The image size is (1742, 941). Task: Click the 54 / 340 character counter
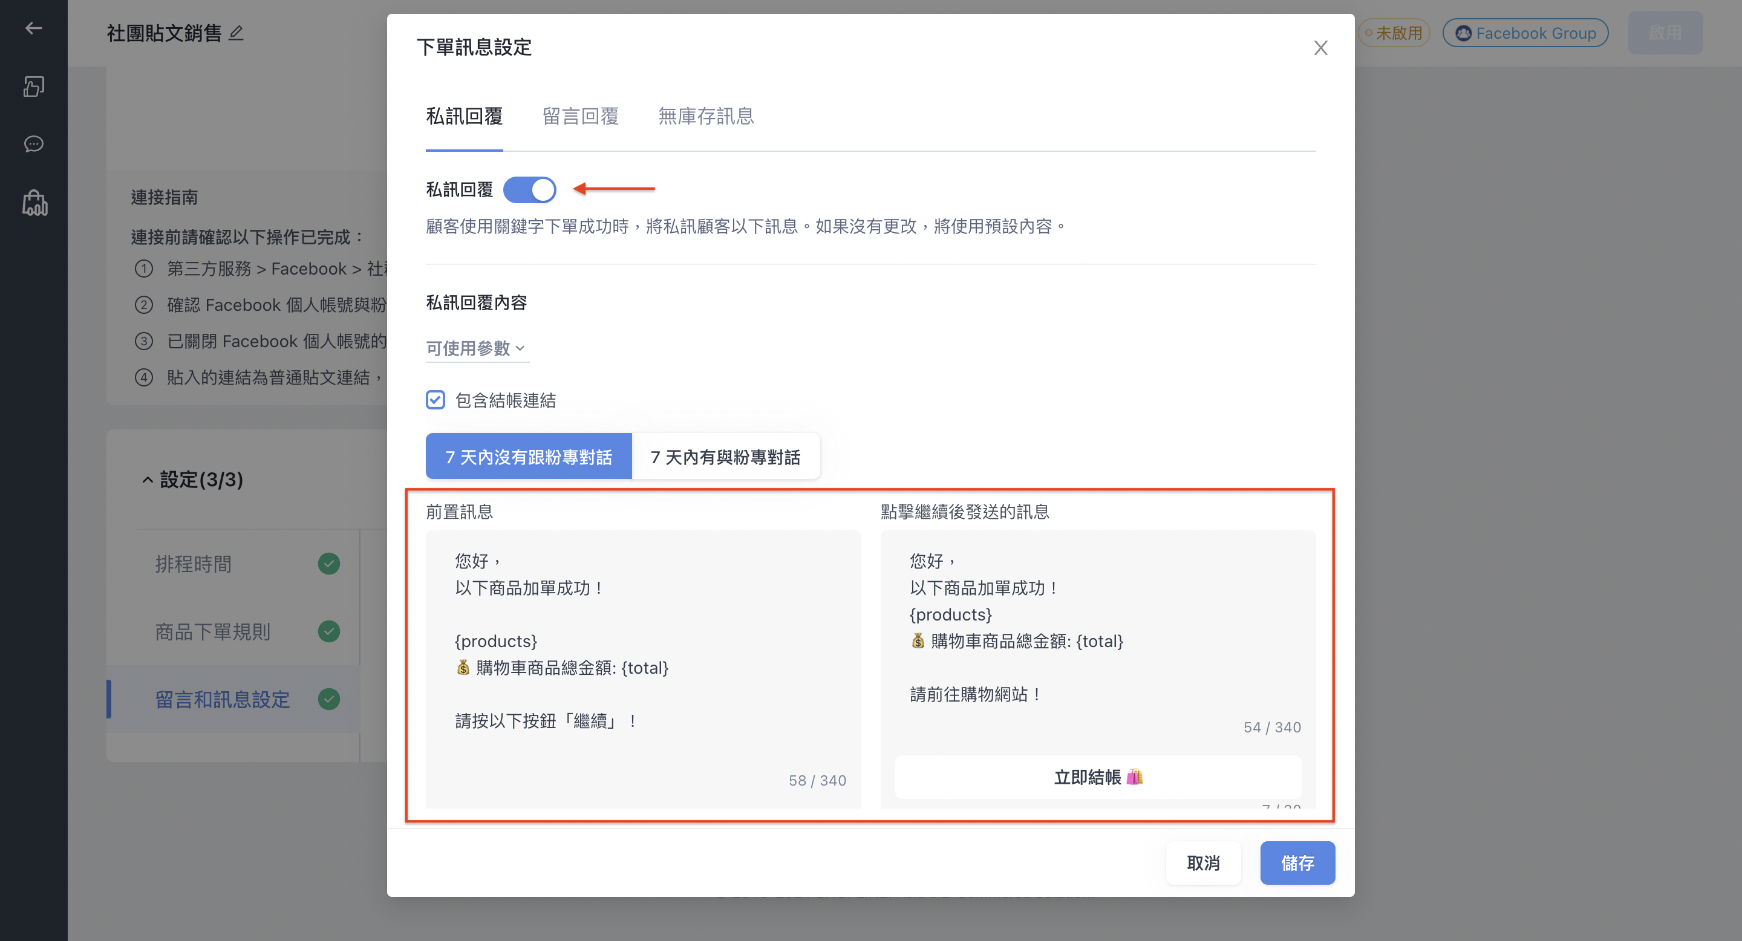pyautogui.click(x=1272, y=727)
